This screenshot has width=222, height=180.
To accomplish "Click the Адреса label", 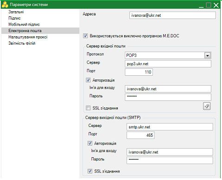I will [89, 14].
